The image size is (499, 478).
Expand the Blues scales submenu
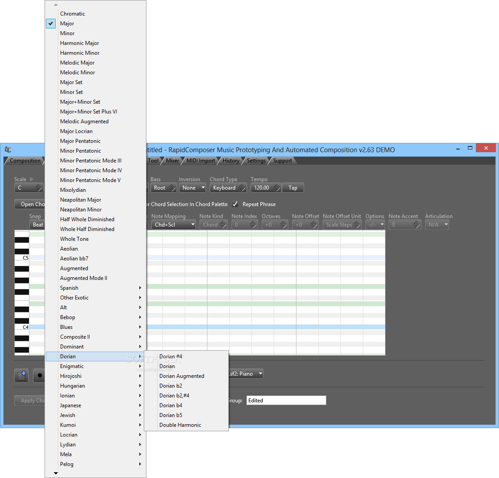[95, 327]
